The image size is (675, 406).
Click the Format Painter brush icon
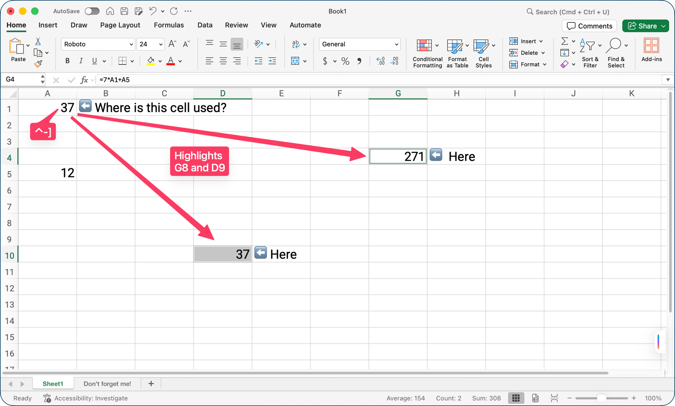point(38,64)
